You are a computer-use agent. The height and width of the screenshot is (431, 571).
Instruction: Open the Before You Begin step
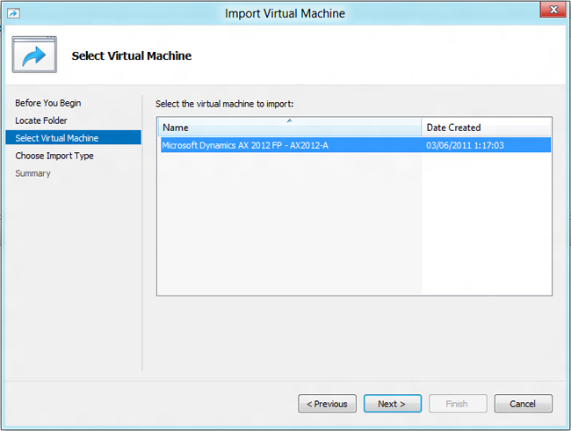click(48, 103)
